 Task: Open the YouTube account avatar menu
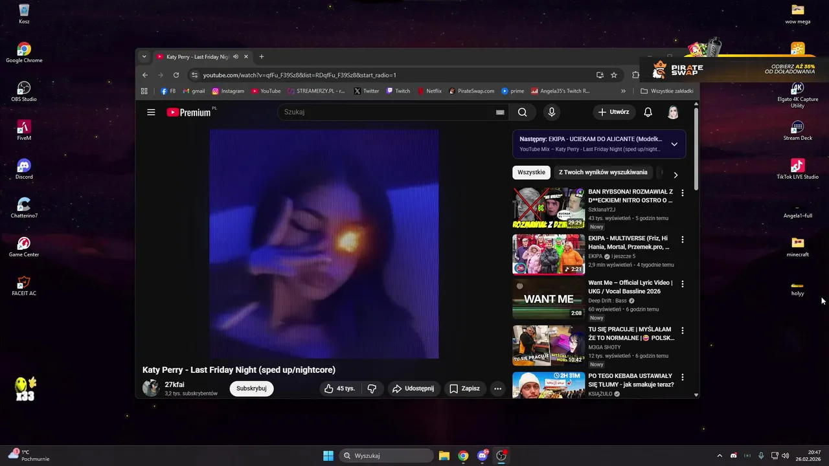(673, 112)
